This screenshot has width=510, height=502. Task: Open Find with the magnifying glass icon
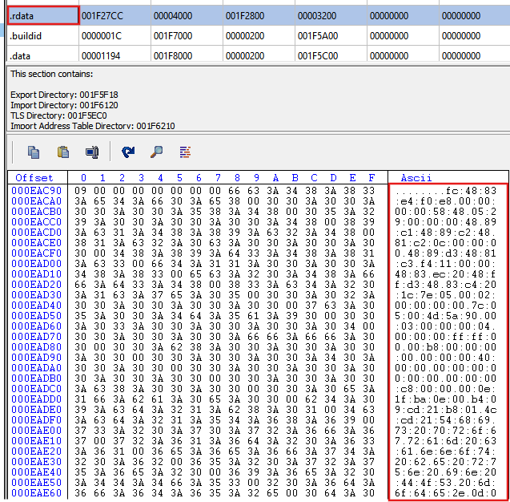coord(157,152)
